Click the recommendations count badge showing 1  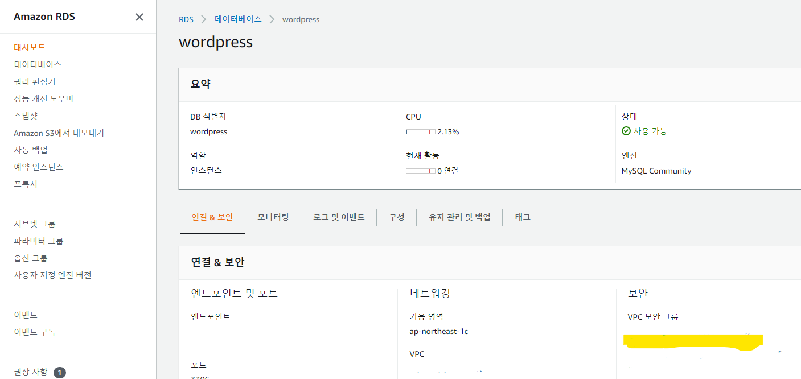[x=60, y=373]
